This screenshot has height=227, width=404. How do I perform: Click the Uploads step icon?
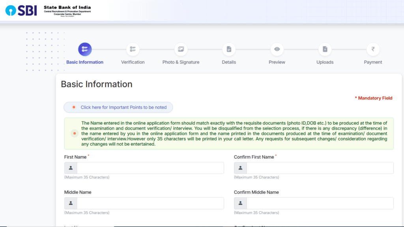[325, 49]
